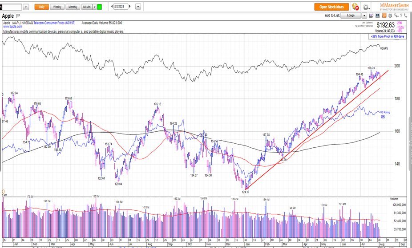Select the Daily chart period
Screen dimensions: 412x248
41,7
